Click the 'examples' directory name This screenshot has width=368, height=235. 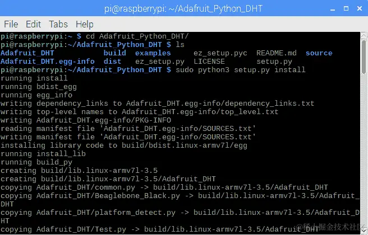[153, 53]
